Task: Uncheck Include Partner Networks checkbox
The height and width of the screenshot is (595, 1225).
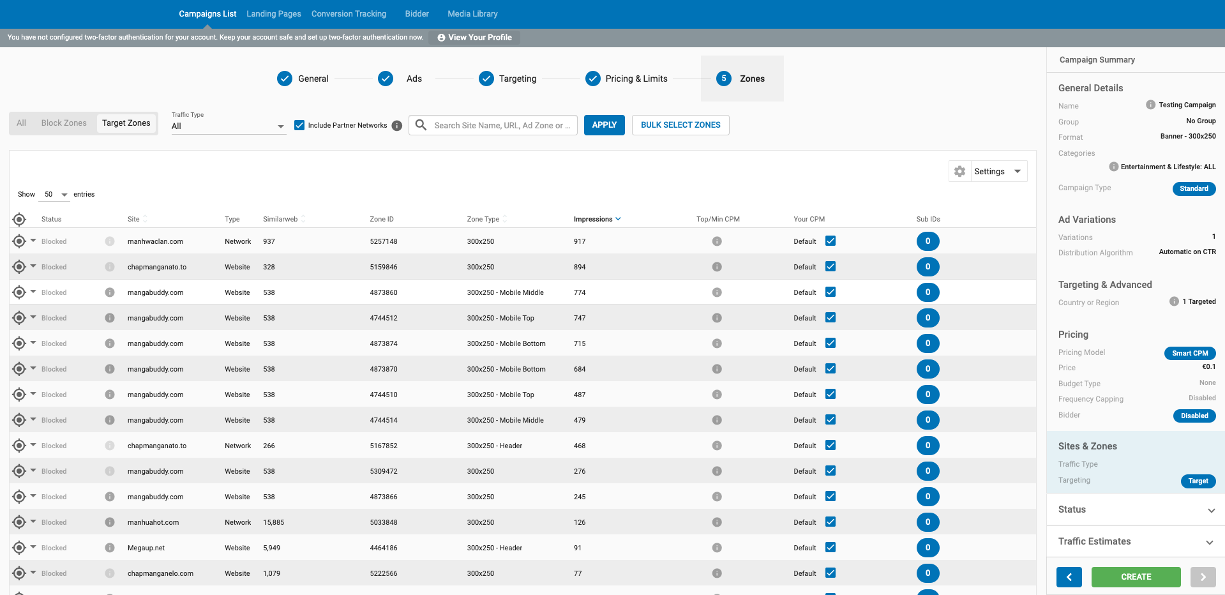Action: point(299,125)
